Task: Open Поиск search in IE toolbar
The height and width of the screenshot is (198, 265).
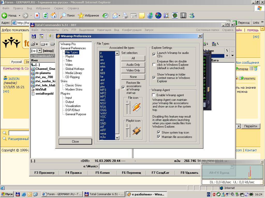Action: tap(68, 15)
